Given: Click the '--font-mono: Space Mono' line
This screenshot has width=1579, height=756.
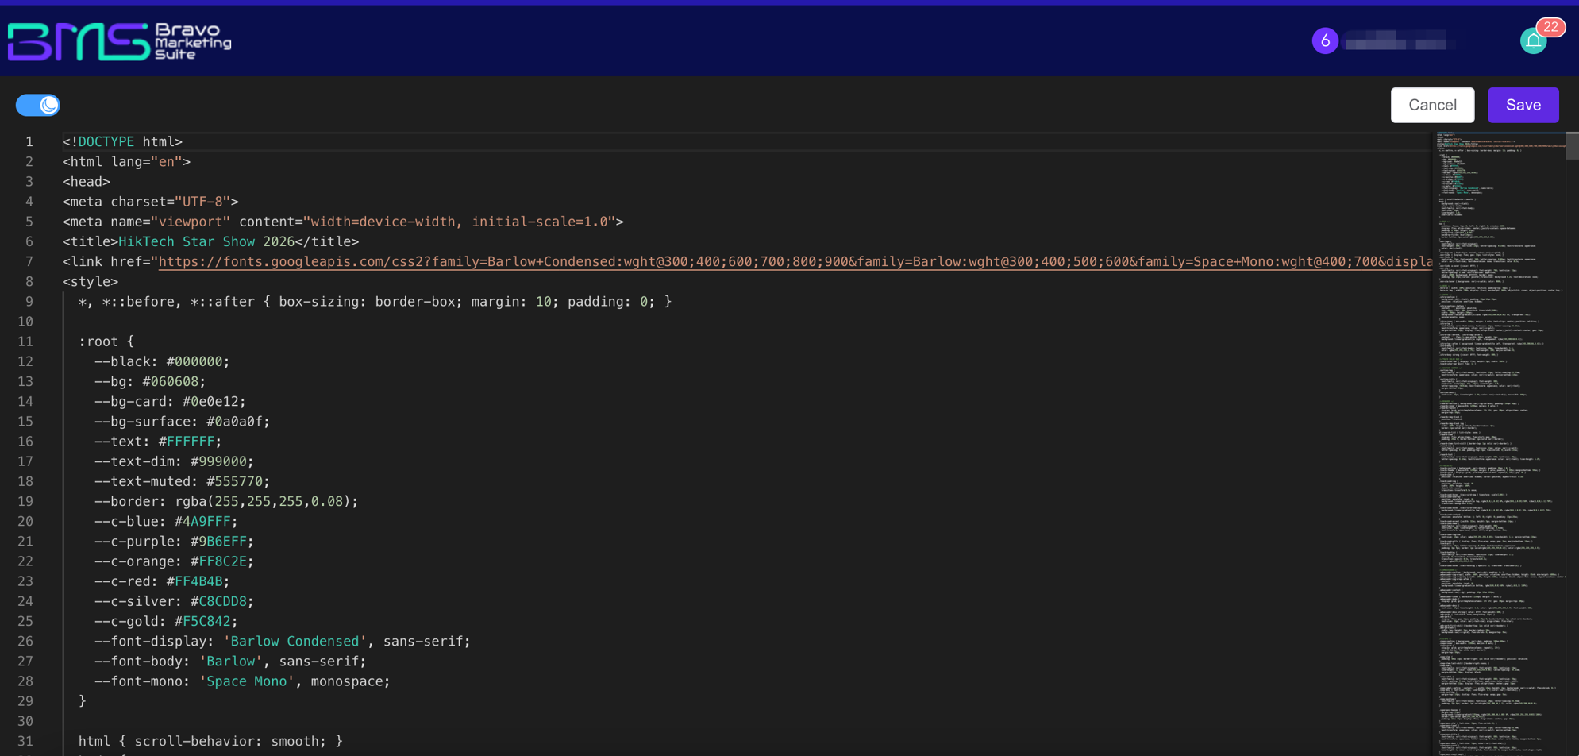Looking at the screenshot, I should point(242,681).
